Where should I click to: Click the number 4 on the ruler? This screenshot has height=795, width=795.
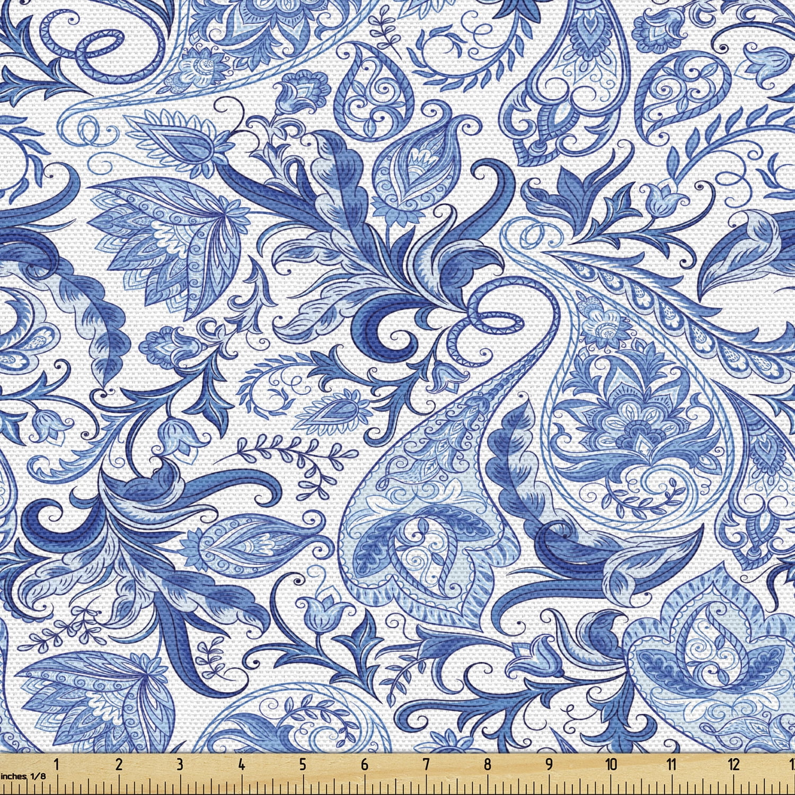coord(242,764)
